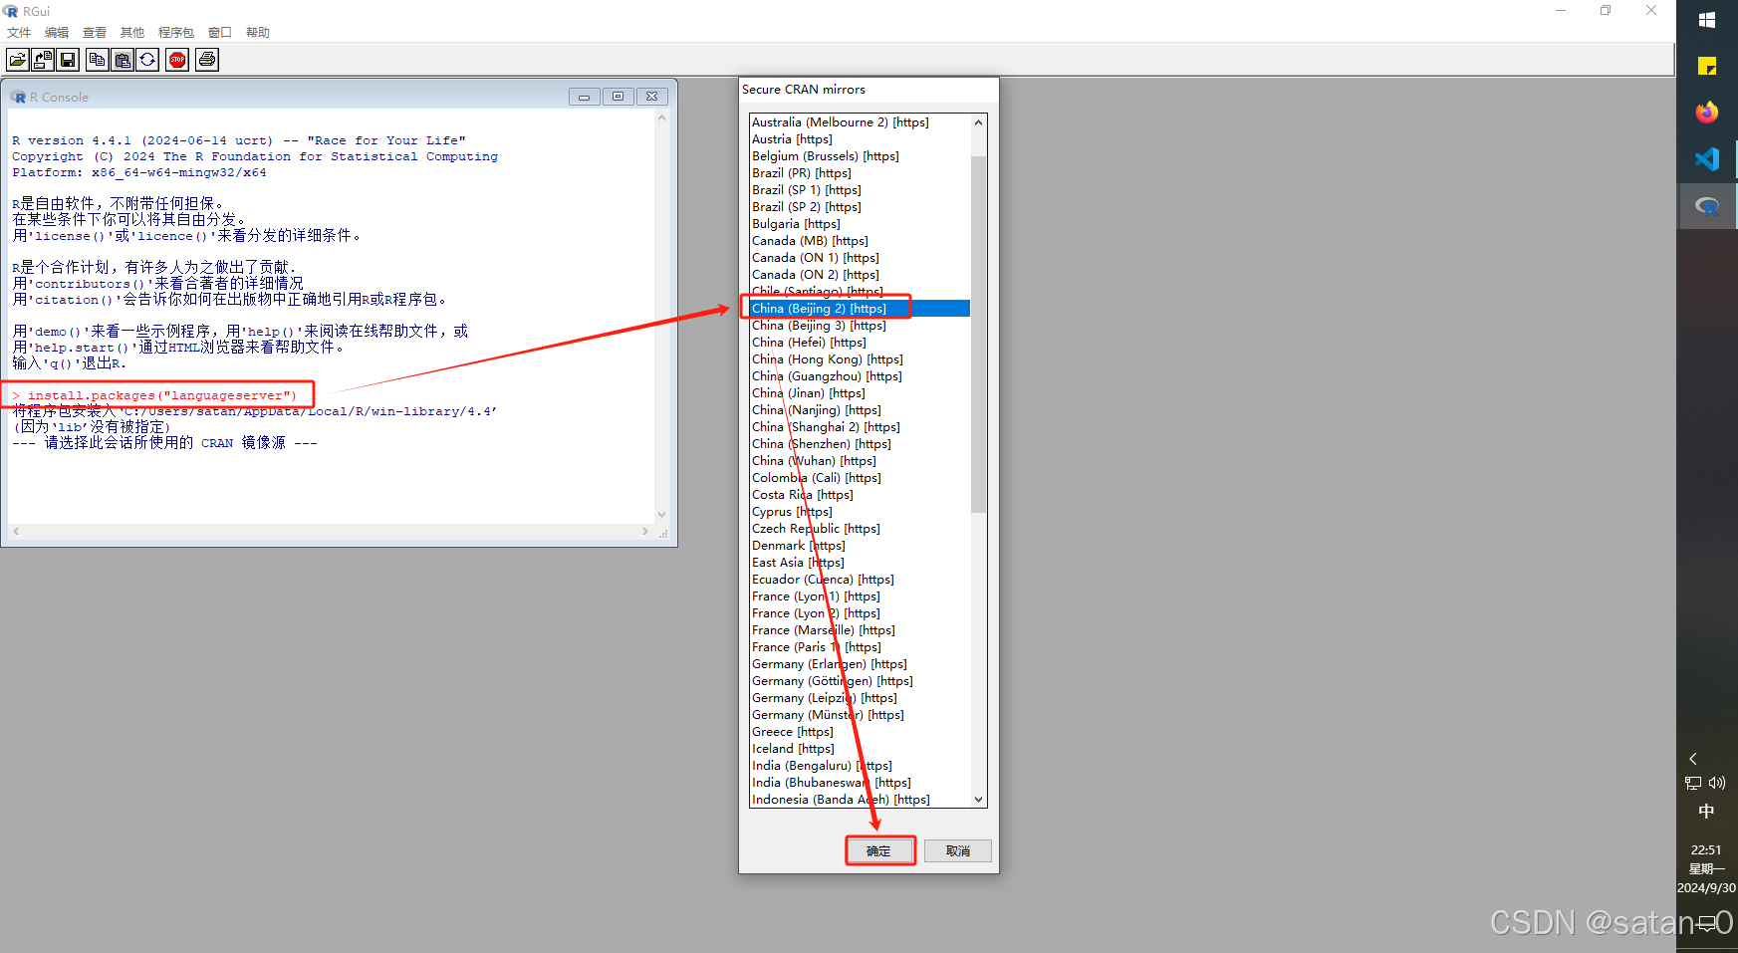Select China (Guangzhou) [https] mirror
The width and height of the screenshot is (1738, 953).
pyautogui.click(x=860, y=376)
